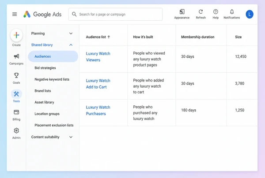Focus the 'Search for a page or campaign' field
The width and height of the screenshot is (265, 178).
click(x=115, y=15)
